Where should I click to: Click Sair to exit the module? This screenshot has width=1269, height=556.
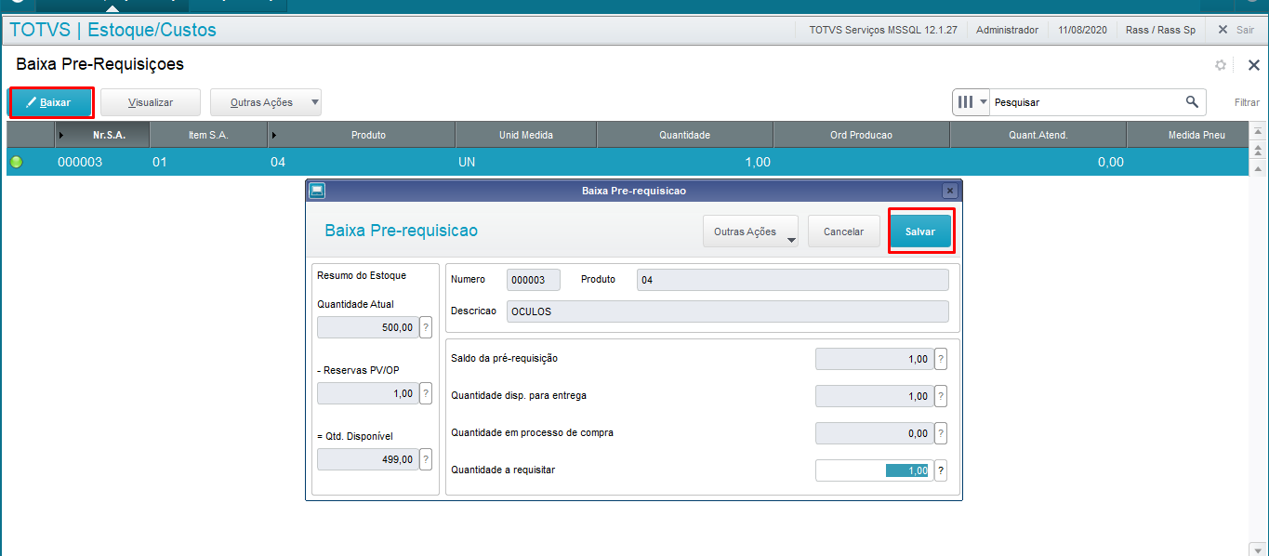(x=1236, y=30)
